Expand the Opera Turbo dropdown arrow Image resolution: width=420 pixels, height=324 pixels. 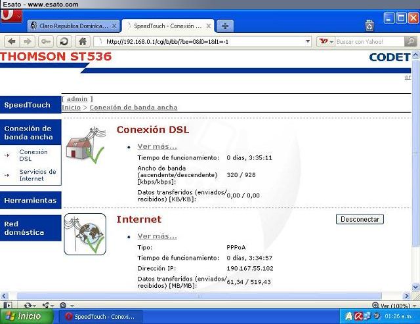click(72, 306)
